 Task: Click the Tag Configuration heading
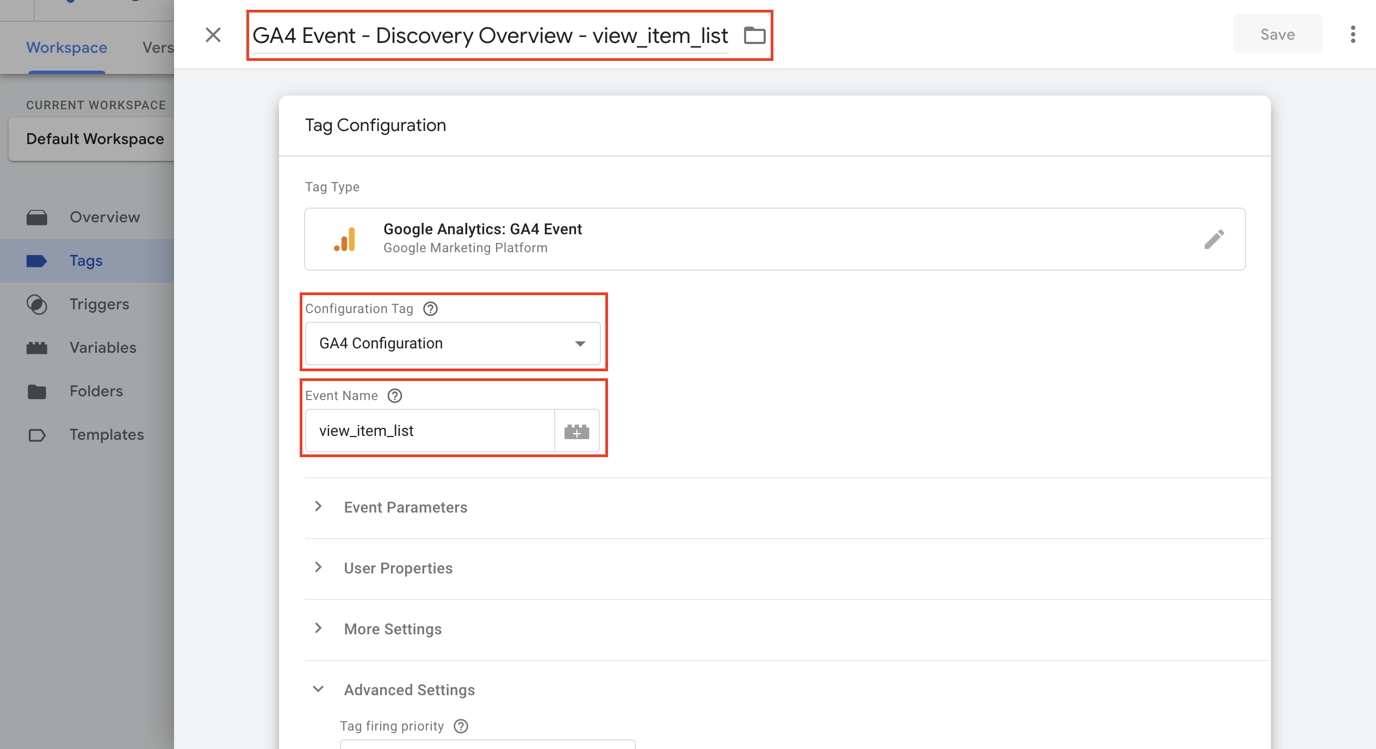click(x=375, y=126)
